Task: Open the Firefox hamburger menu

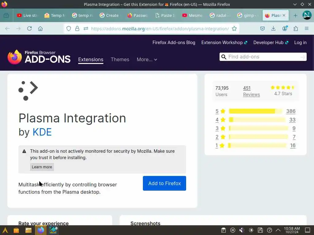Action: tap(306, 28)
